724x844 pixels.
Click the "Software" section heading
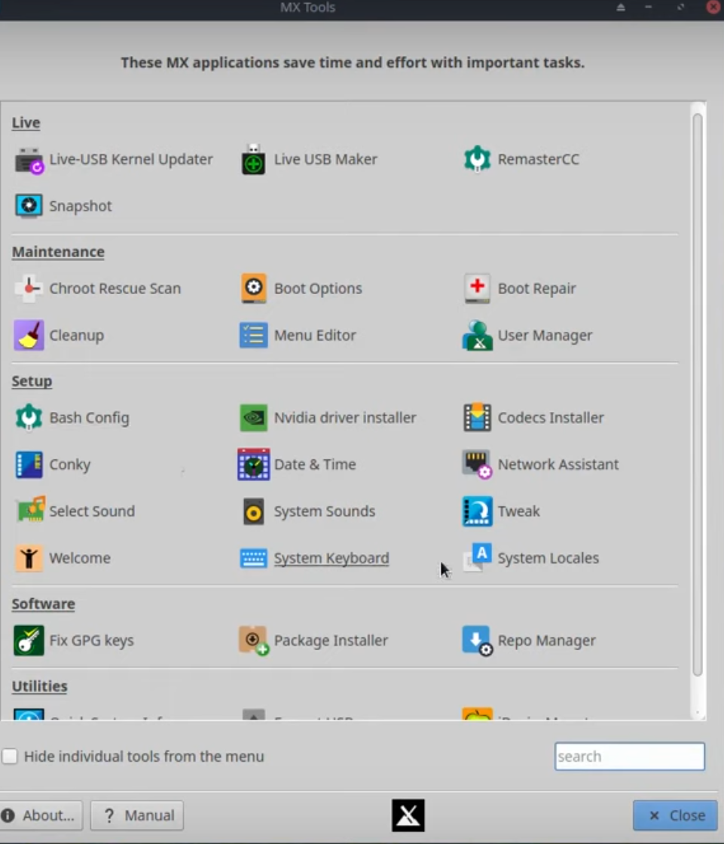[43, 604]
